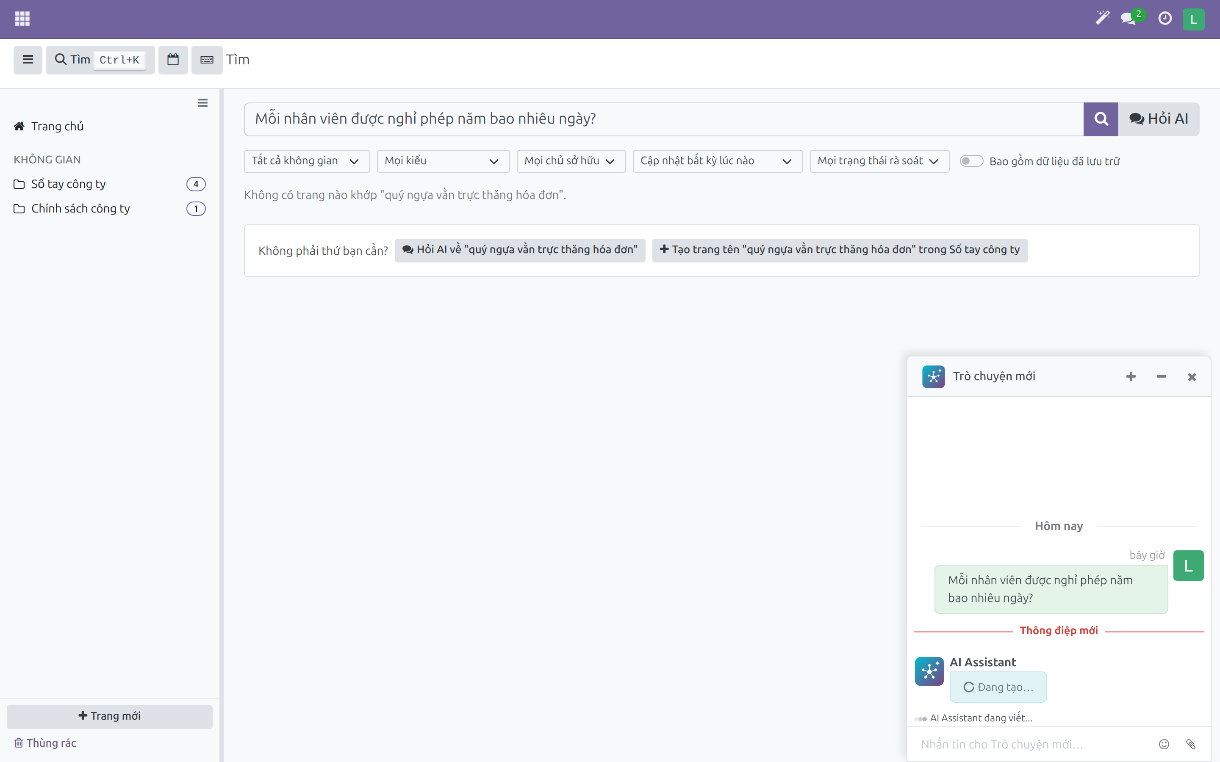The width and height of the screenshot is (1220, 762).
Task: Click the keyboard shortcuts icon
Action: click(x=207, y=59)
